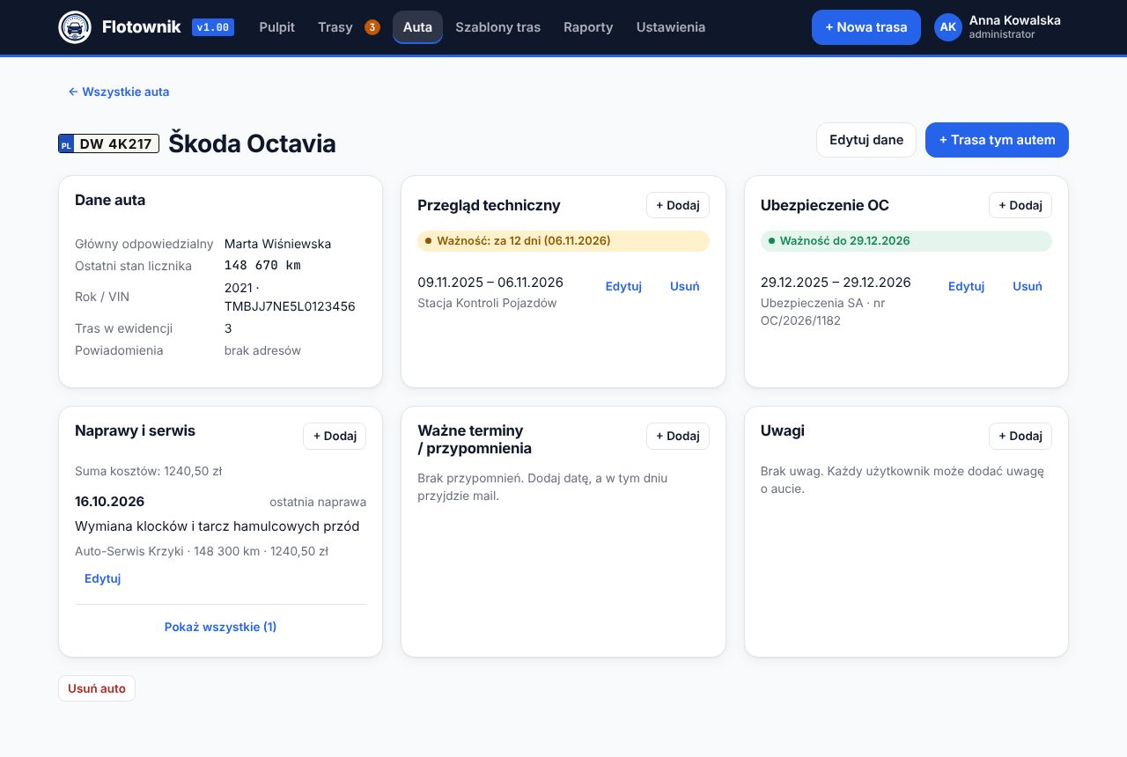Click the + Nowa trasa button
1127x757 pixels.
pos(866,27)
